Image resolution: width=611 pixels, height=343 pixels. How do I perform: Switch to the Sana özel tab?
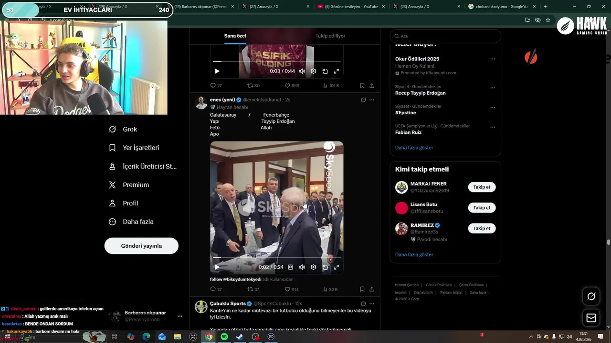tap(235, 36)
